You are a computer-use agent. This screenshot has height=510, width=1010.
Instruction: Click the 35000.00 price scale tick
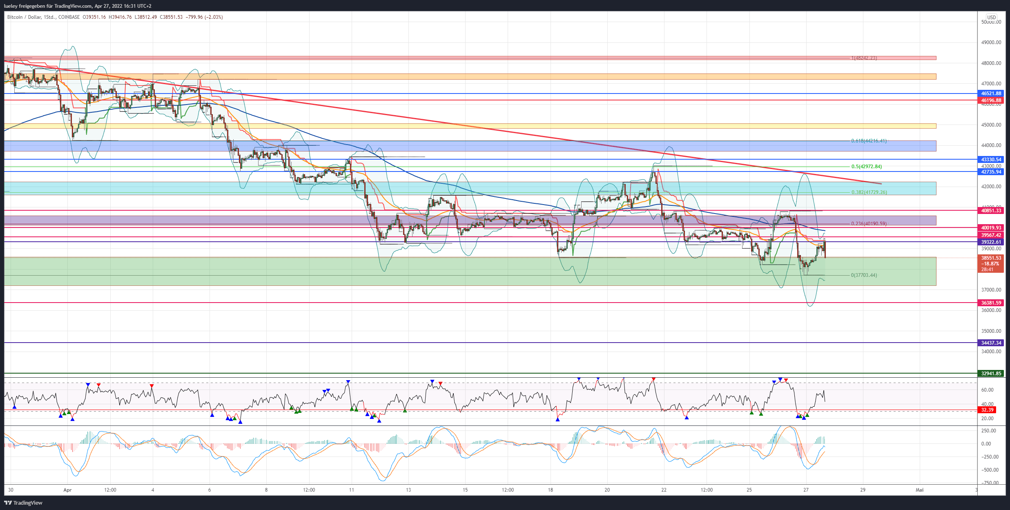(x=991, y=331)
